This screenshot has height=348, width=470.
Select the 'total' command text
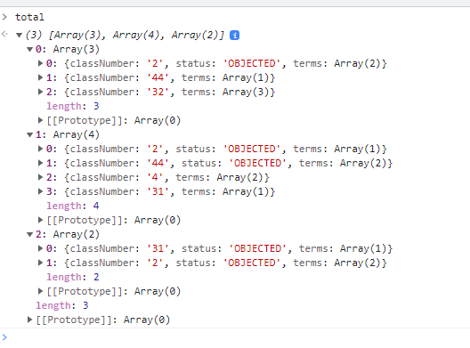[29, 17]
